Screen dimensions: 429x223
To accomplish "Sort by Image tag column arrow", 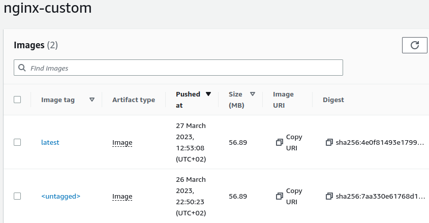I will point(92,100).
